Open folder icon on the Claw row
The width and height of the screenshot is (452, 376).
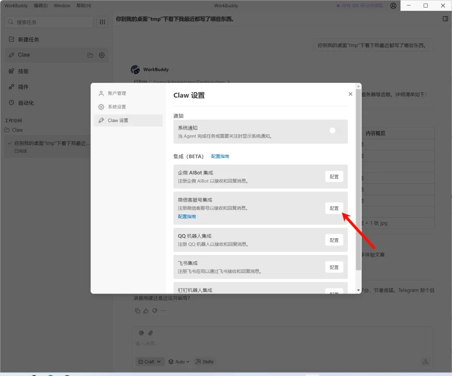[x=90, y=55]
